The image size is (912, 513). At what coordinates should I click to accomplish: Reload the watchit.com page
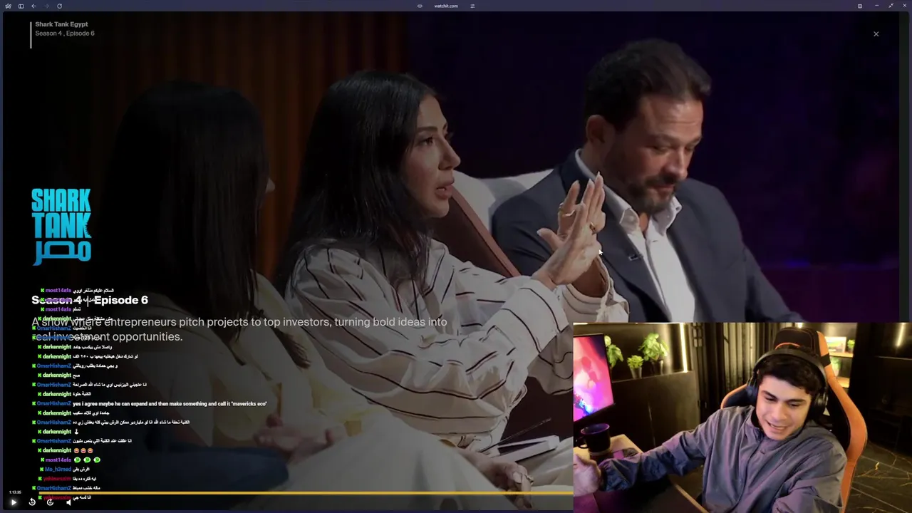[59, 6]
